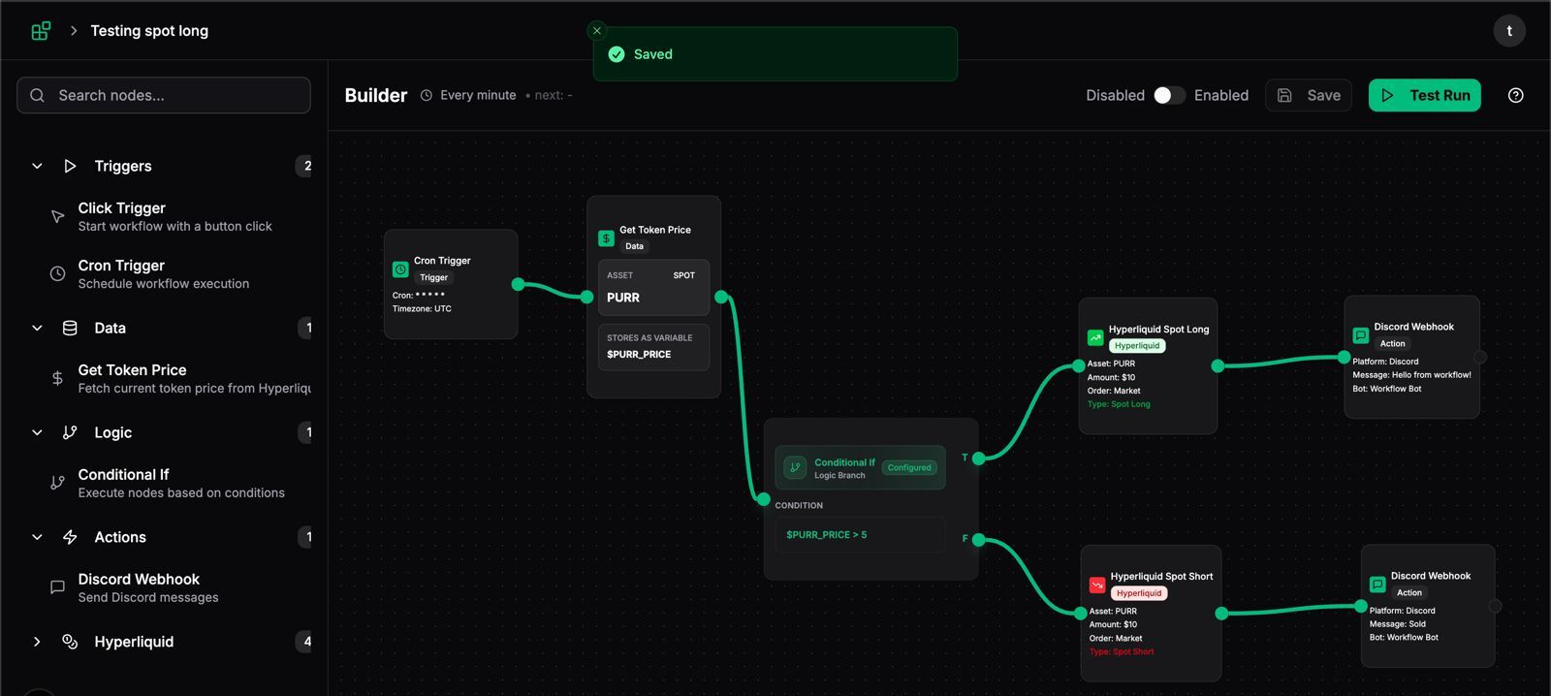Image resolution: width=1551 pixels, height=696 pixels.
Task: Click the Triggers count badge 2
Action: click(305, 166)
